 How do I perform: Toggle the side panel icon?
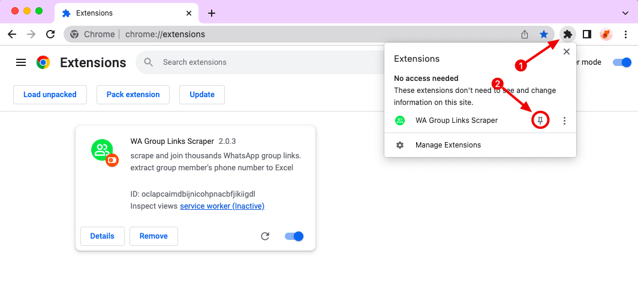coord(586,34)
